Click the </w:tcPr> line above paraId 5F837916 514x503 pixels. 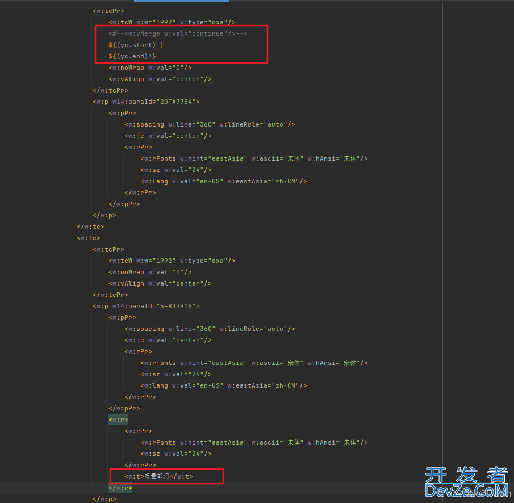(x=111, y=295)
